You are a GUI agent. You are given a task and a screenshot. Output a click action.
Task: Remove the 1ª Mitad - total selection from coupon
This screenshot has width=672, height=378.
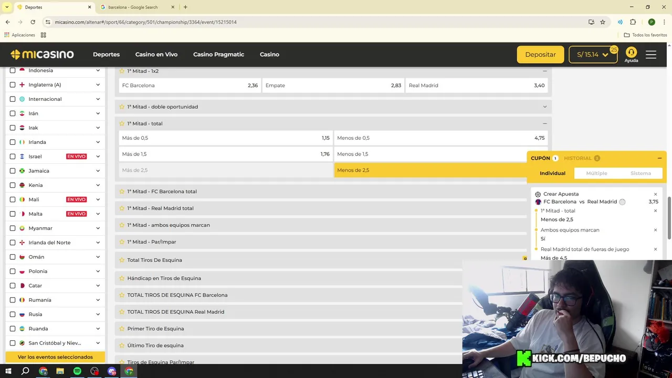(655, 211)
